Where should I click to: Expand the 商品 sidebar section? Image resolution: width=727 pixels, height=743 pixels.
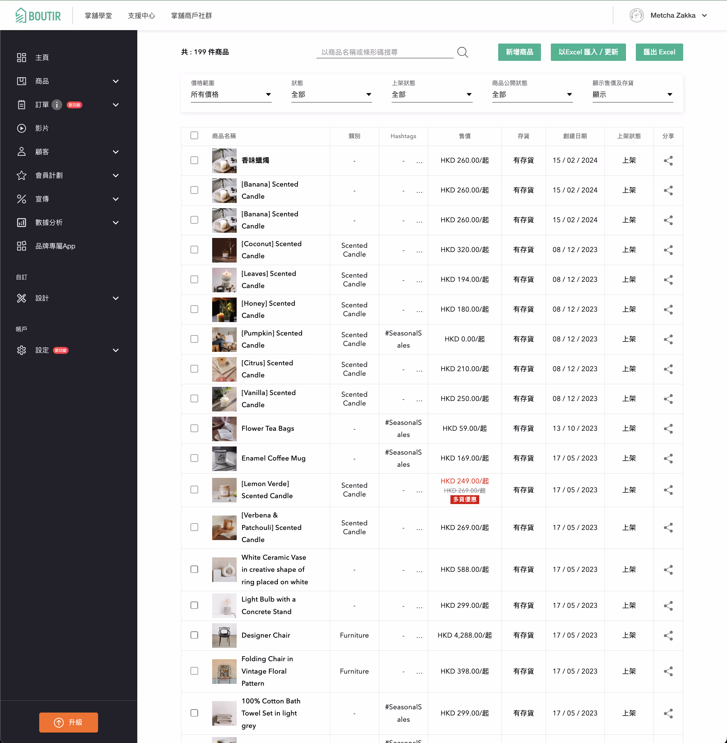pos(116,81)
